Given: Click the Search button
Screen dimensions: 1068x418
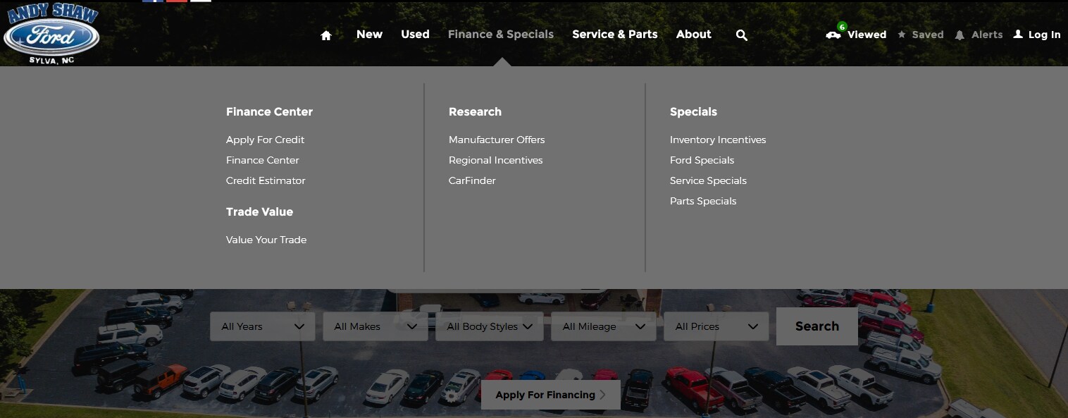Looking at the screenshot, I should (x=817, y=326).
